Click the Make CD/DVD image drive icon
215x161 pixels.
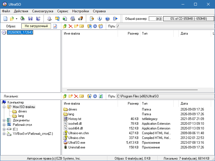(49, 18)
